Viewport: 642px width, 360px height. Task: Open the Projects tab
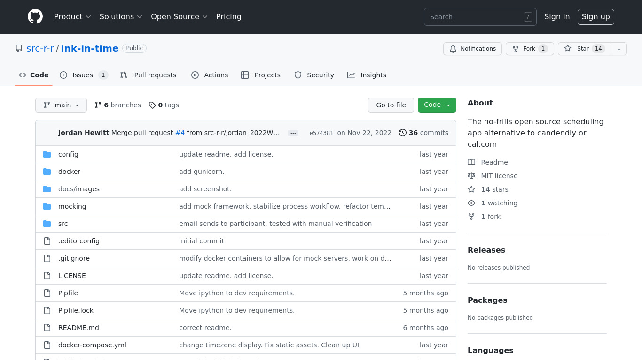261,75
